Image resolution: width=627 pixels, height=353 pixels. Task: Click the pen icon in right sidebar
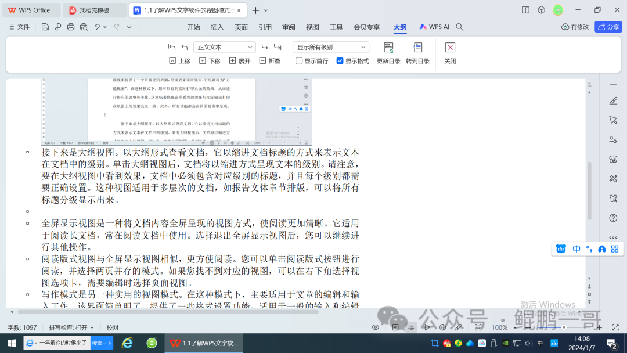pyautogui.click(x=614, y=101)
